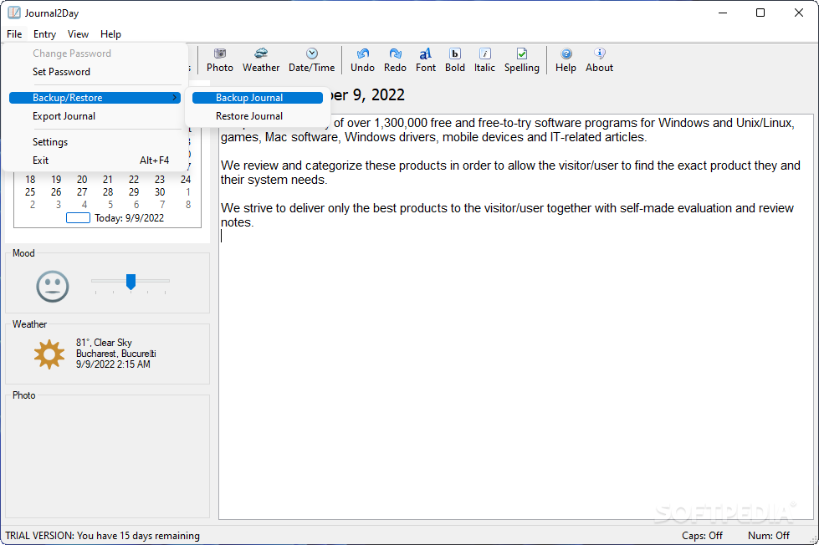Insert Date/Time from the toolbar

click(311, 60)
